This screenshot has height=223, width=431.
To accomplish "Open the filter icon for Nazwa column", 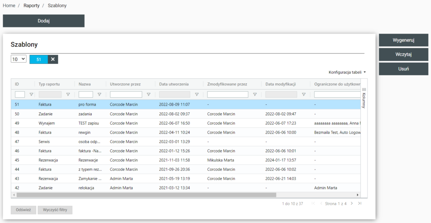I will click(x=99, y=95).
